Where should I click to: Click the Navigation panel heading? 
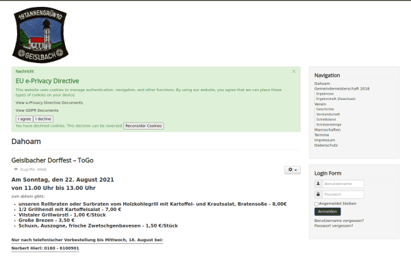[x=327, y=75]
